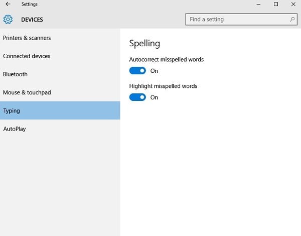
Task: Click the Spelling heading
Action: tap(144, 43)
